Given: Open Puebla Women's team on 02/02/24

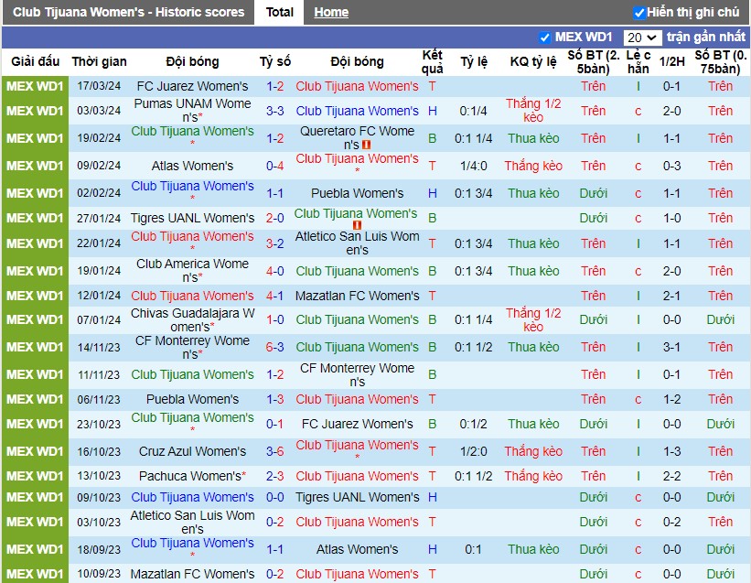Looking at the screenshot, I should click(358, 193).
